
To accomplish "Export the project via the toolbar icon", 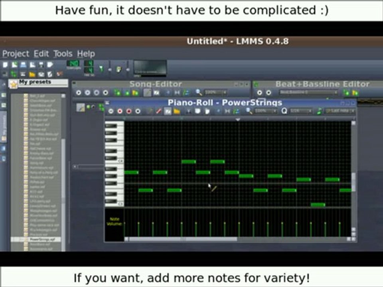I will pos(50,65).
